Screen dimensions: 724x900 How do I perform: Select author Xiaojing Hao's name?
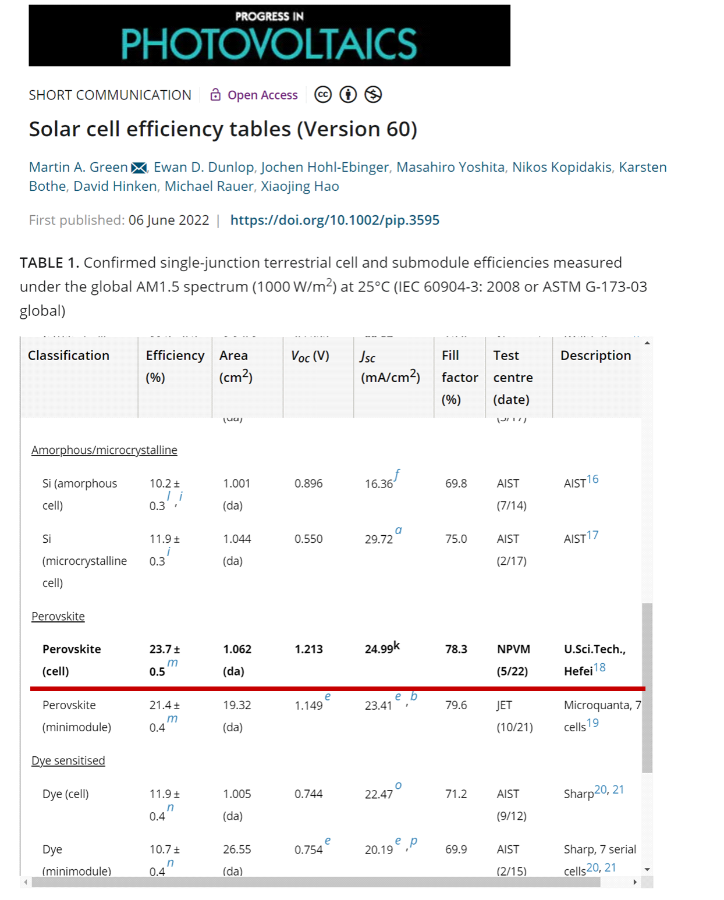300,186
